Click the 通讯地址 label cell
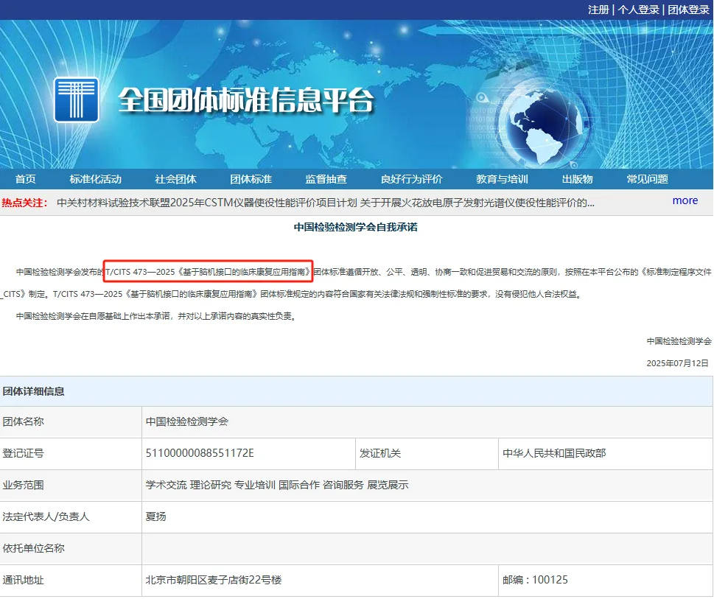Image resolution: width=714 pixels, height=599 pixels. pos(71,581)
